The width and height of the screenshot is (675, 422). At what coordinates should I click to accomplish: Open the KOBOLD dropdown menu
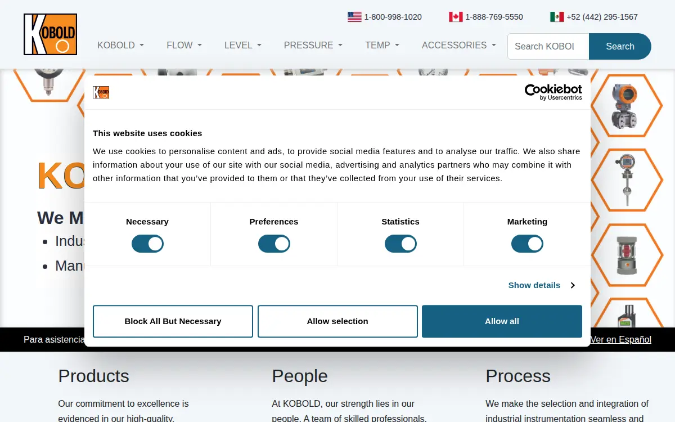pos(120,45)
